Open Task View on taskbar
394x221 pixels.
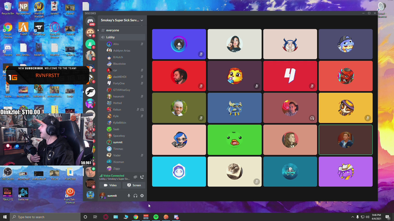95,217
